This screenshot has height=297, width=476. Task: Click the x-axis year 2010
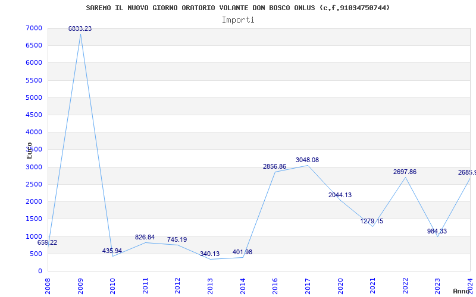(112, 286)
